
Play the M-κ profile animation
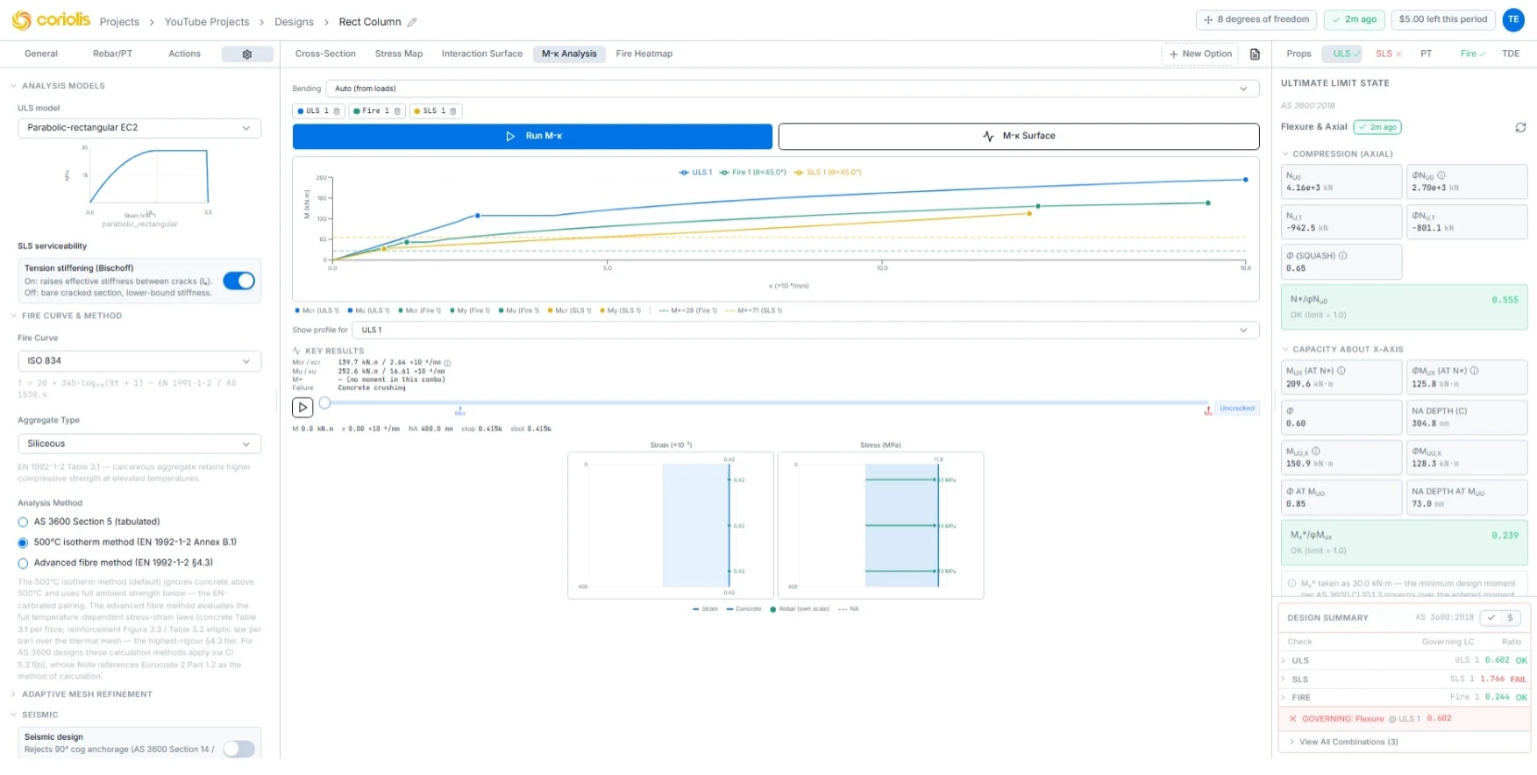(x=302, y=407)
